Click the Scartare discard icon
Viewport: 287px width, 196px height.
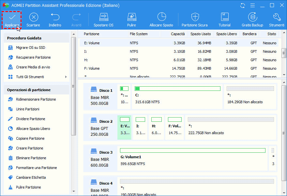pyautogui.click(x=33, y=17)
